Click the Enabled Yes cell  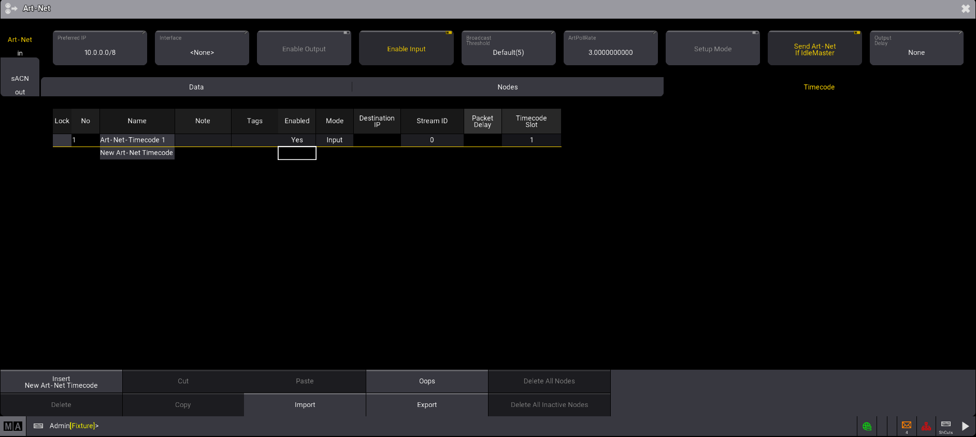coord(297,140)
